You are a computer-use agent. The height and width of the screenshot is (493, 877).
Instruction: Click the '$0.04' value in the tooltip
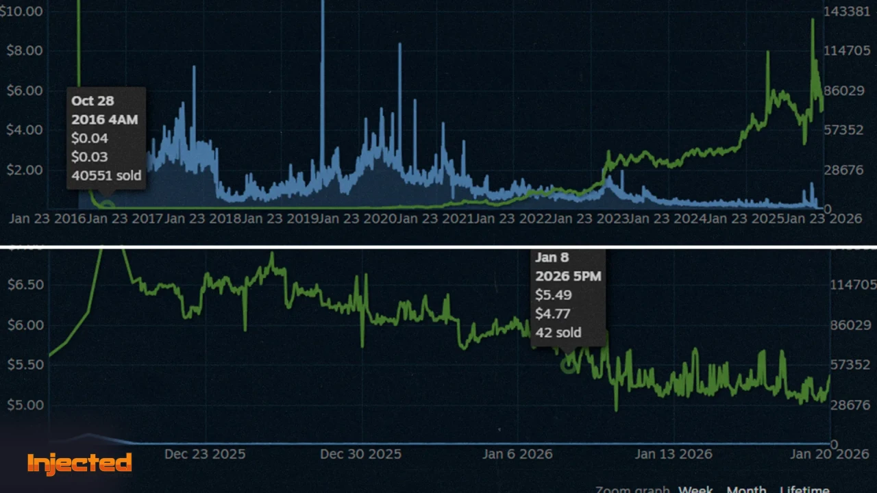[90, 138]
